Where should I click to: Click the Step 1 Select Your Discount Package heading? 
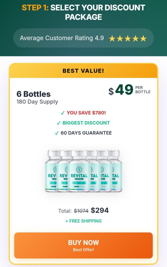tap(83, 12)
